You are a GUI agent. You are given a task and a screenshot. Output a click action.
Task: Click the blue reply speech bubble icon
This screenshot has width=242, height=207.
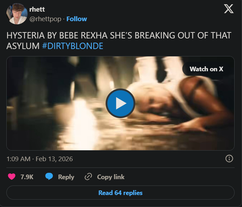(49, 177)
